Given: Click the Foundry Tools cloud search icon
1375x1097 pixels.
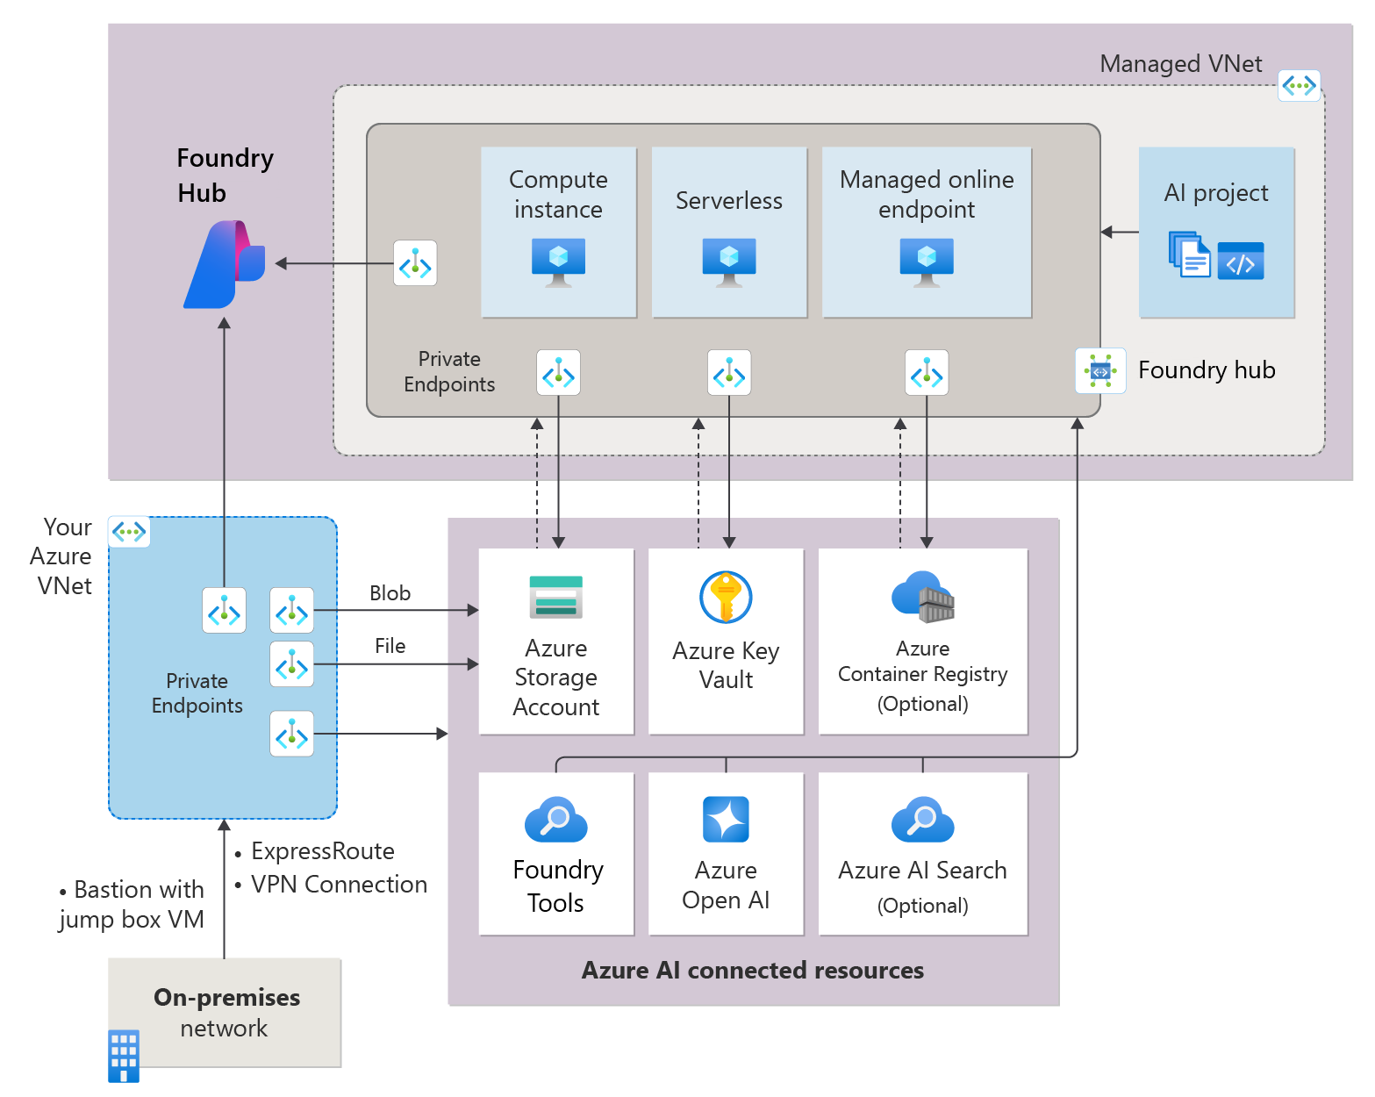Looking at the screenshot, I should (556, 820).
